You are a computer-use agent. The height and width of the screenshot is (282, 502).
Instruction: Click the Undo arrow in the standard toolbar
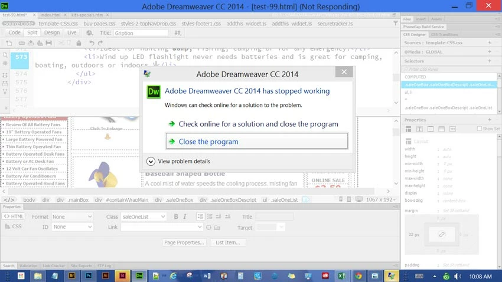pyautogui.click(x=92, y=43)
